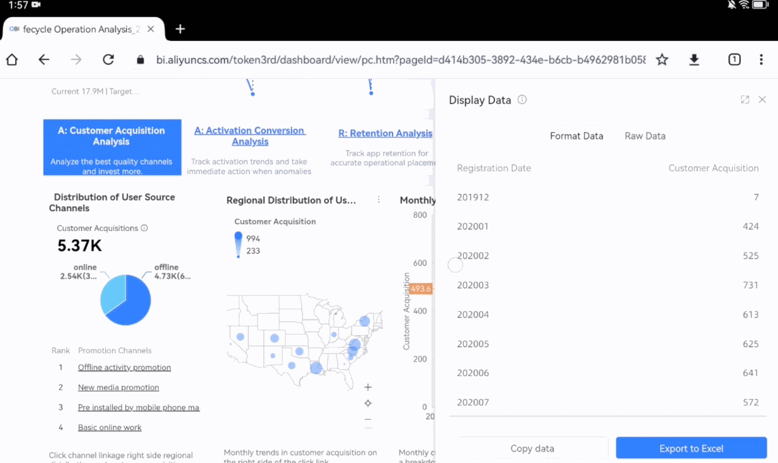The image size is (778, 463).
Task: Select the 202004 registration date row
Action: 608,314
